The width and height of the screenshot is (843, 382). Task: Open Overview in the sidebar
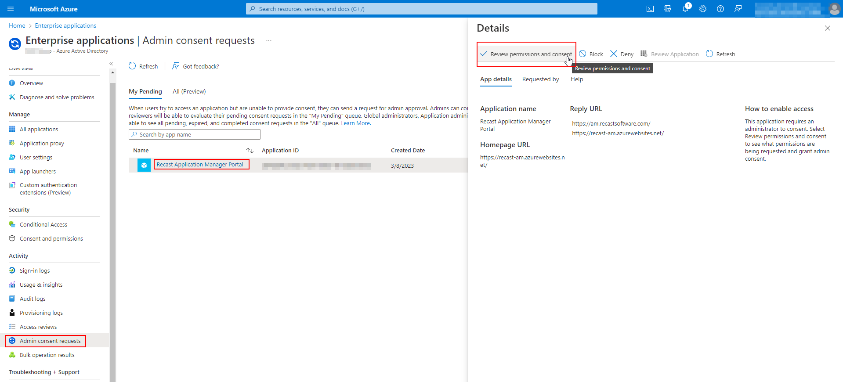click(x=31, y=83)
